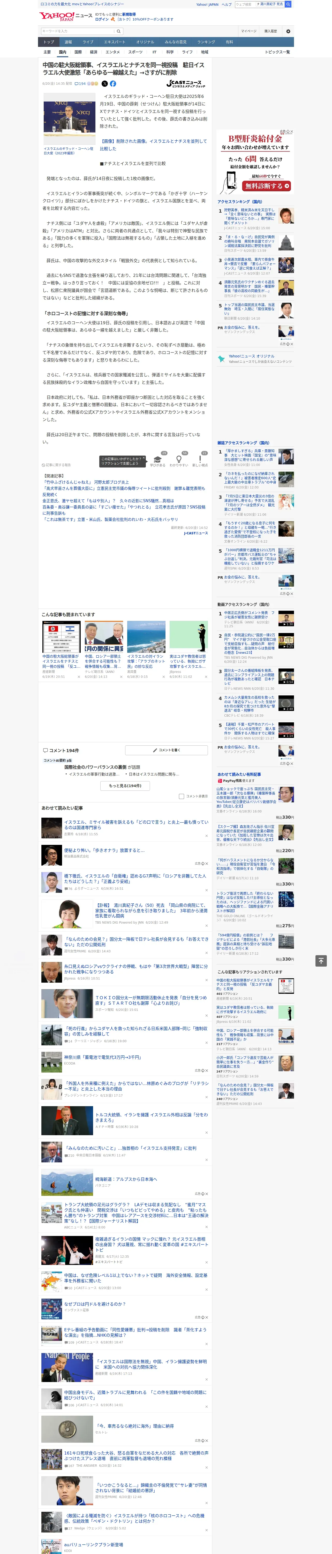The image size is (332, 1554).
Task: Click the わかりやすい lightbulb reaction
Action: pyautogui.click(x=178, y=460)
